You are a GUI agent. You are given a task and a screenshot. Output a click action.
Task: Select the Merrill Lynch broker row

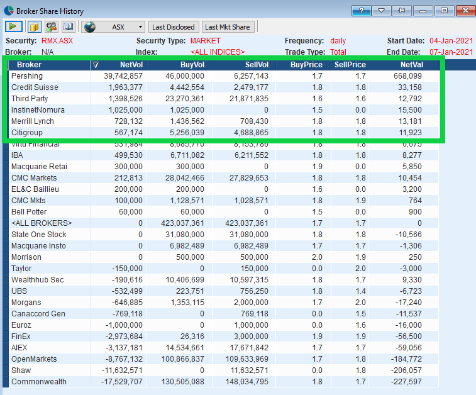[x=224, y=121]
